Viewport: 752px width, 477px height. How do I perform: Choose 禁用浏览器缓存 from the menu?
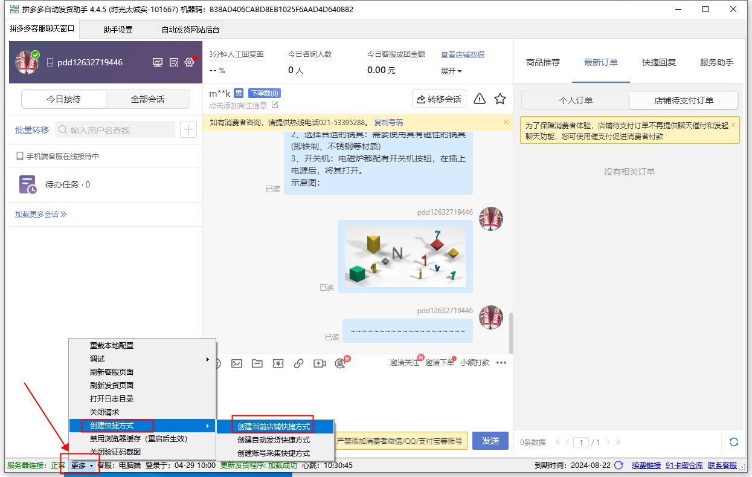coord(143,439)
